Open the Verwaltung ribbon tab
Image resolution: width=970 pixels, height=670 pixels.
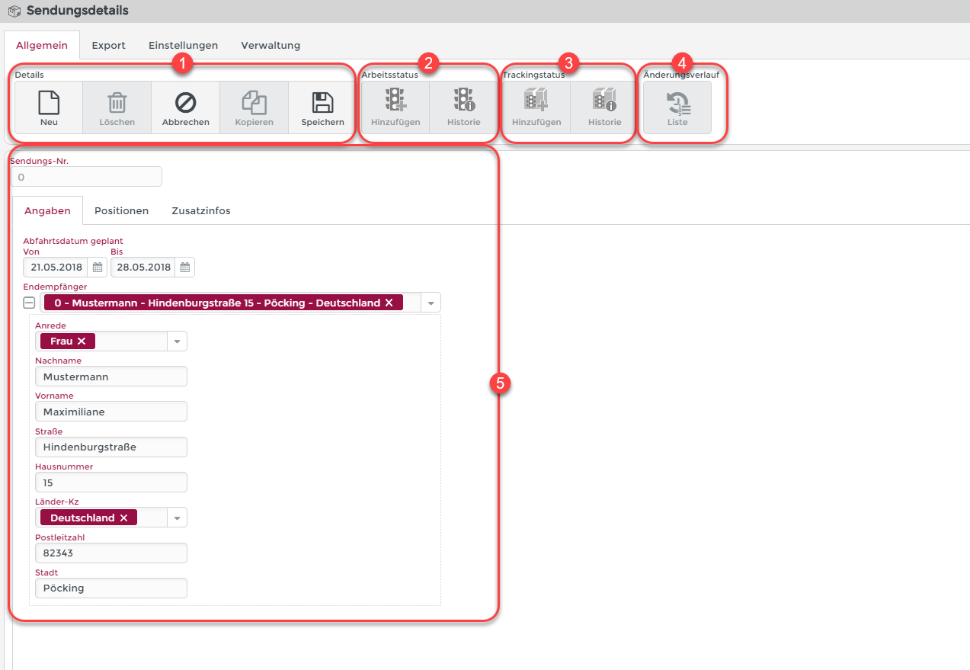click(271, 45)
